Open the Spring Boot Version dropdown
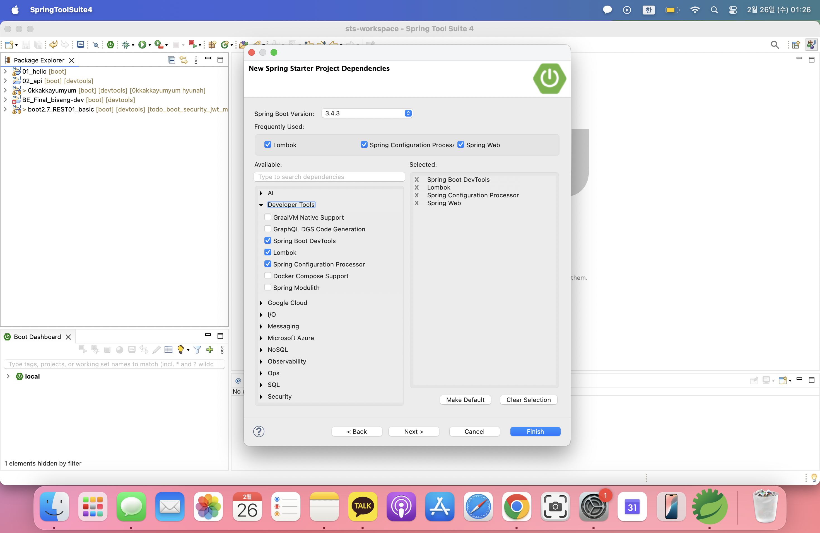820x533 pixels. pyautogui.click(x=367, y=113)
